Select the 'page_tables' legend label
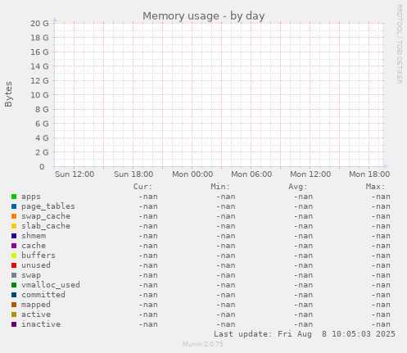 (x=48, y=206)
